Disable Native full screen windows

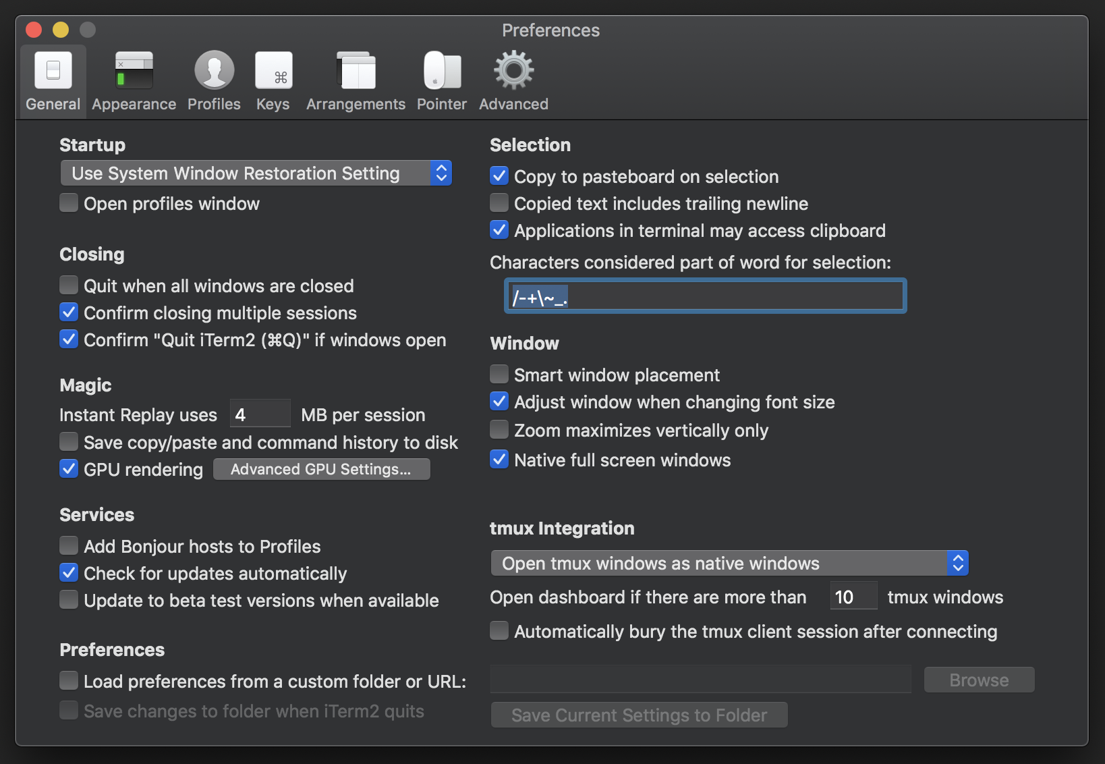[499, 460]
